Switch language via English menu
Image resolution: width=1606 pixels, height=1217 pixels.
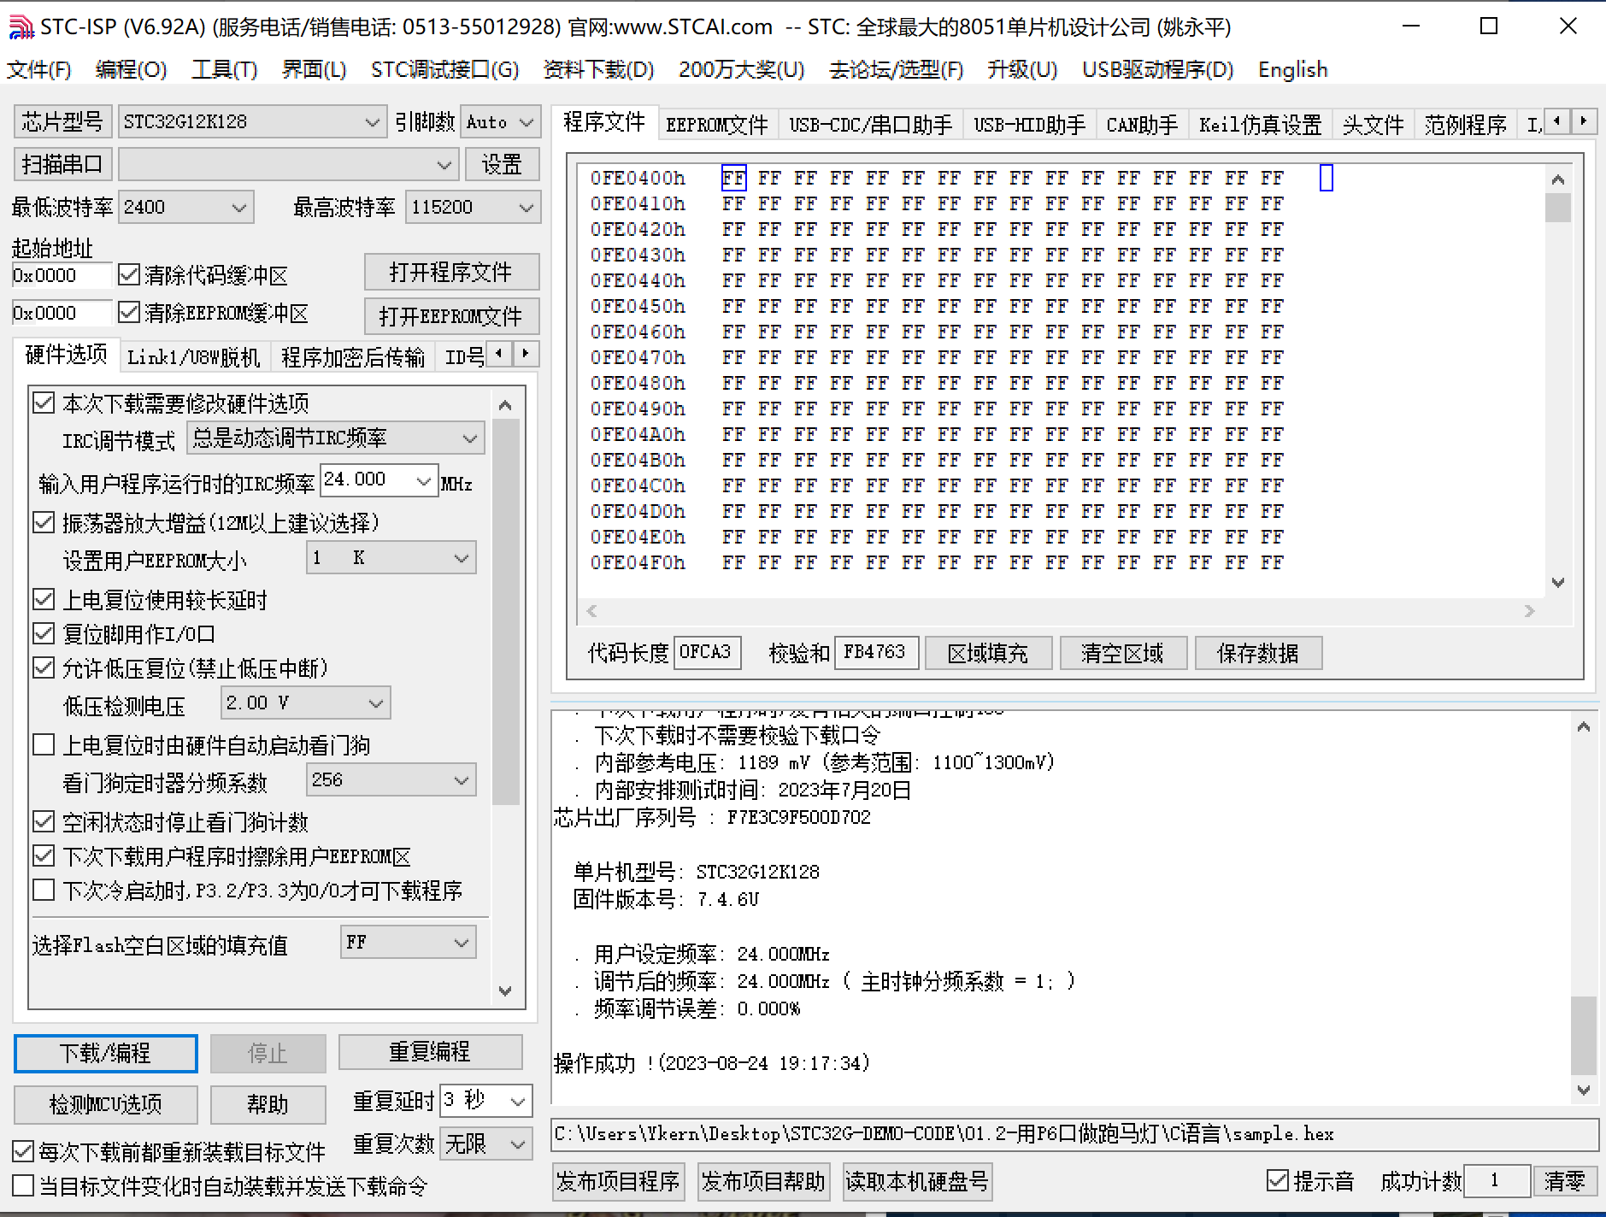(1292, 69)
